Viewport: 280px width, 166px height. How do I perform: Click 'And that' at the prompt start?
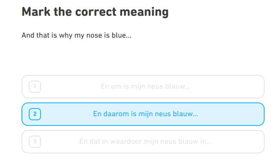pyautogui.click(x=34, y=36)
